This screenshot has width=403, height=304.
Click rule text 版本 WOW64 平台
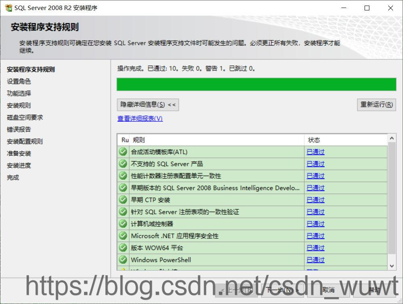[157, 248]
